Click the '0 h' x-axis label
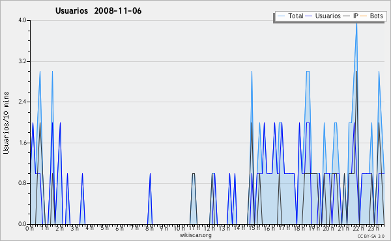Image resolution: width=391 pixels, height=241 pixels. click(30, 229)
